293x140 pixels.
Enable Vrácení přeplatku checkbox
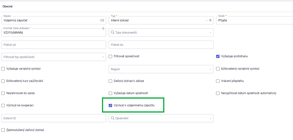(x=218, y=81)
